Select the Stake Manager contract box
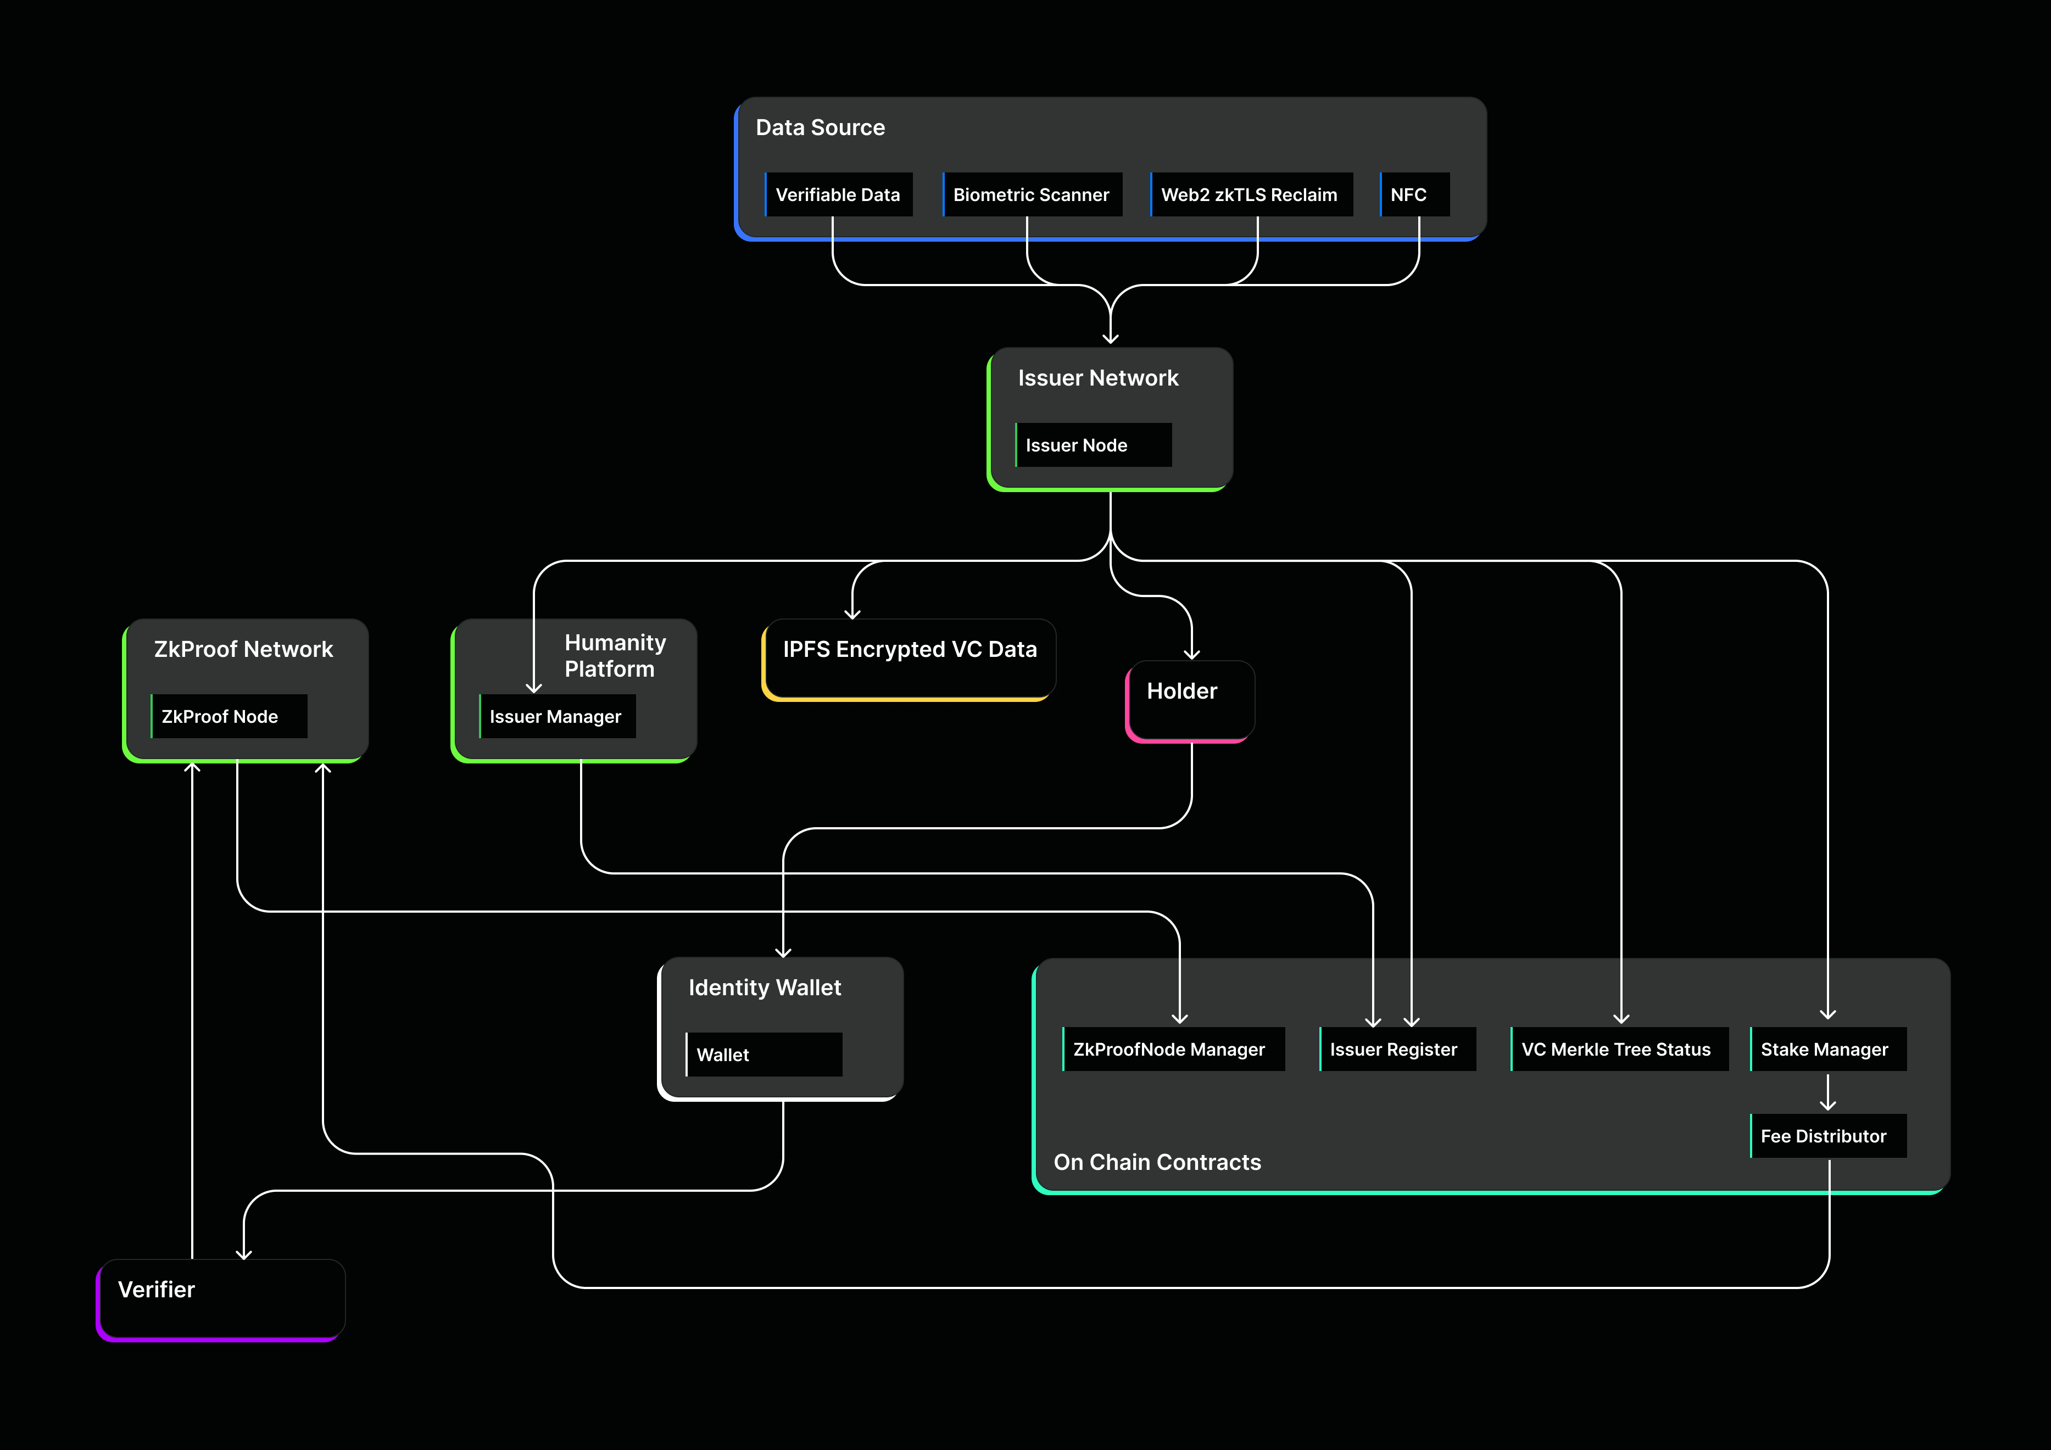2051x1450 pixels. click(1827, 1050)
